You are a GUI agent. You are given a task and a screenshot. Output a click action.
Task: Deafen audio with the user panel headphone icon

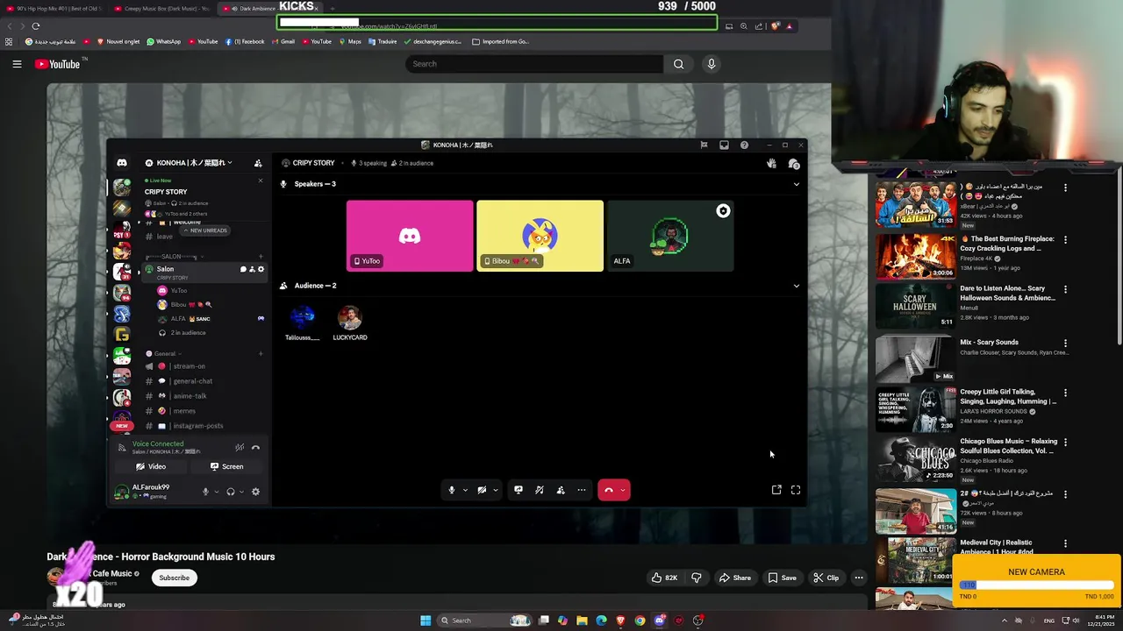[x=231, y=492]
